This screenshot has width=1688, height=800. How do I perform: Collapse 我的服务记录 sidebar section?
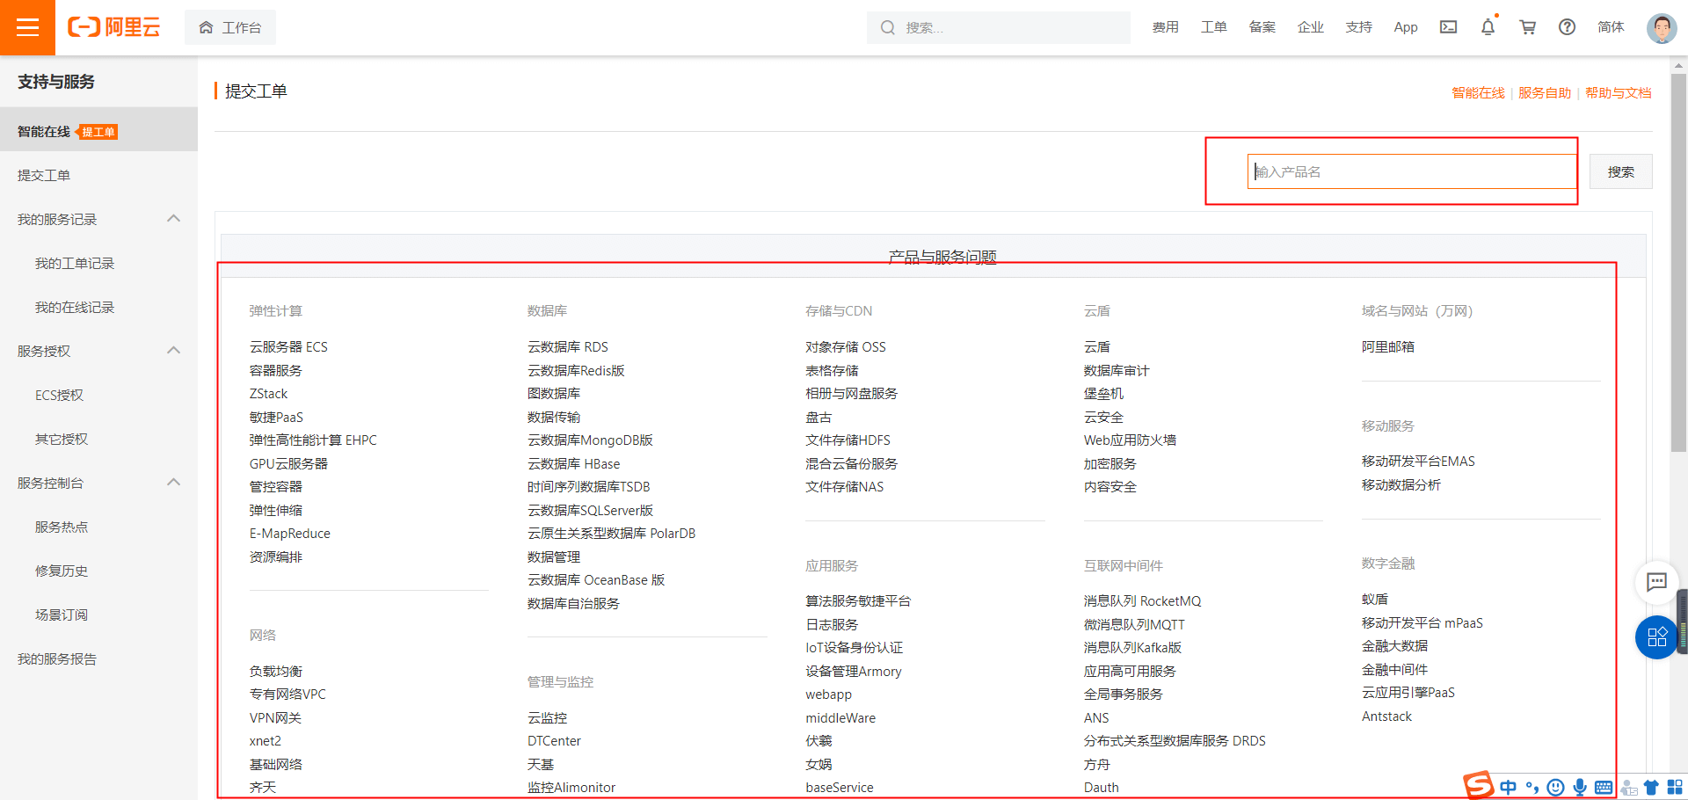174,219
